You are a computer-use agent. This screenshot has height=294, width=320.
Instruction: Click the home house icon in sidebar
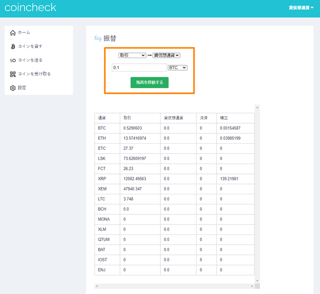coord(12,33)
